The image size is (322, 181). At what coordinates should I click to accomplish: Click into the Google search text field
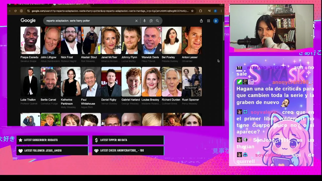pyautogui.click(x=89, y=21)
